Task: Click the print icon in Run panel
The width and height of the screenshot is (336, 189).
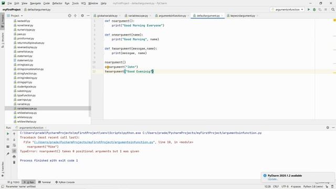Action: tap(14, 156)
